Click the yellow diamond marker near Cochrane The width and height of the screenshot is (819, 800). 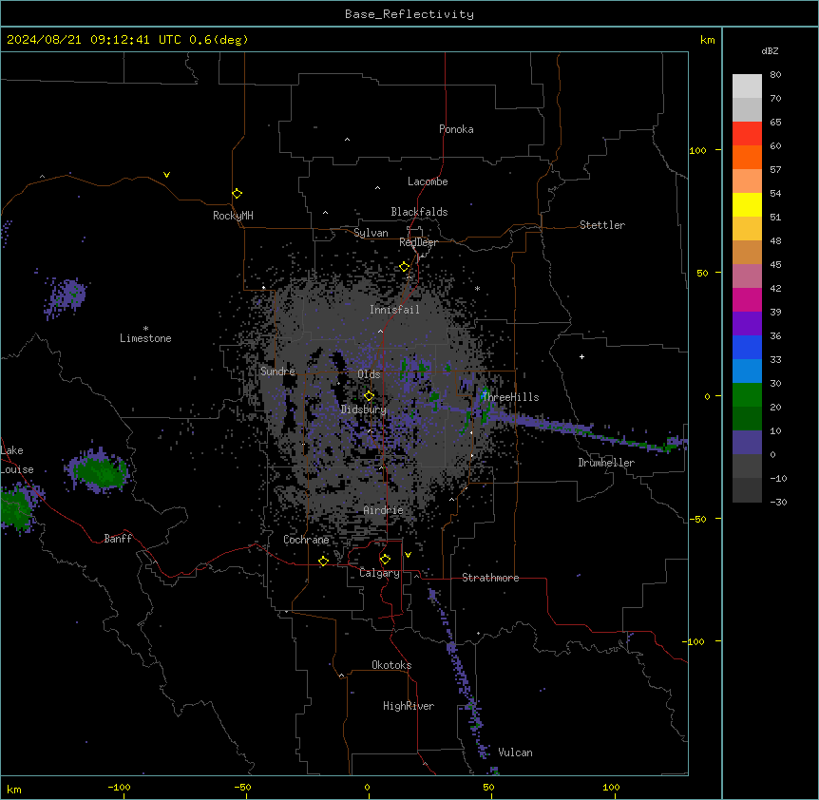point(323,561)
